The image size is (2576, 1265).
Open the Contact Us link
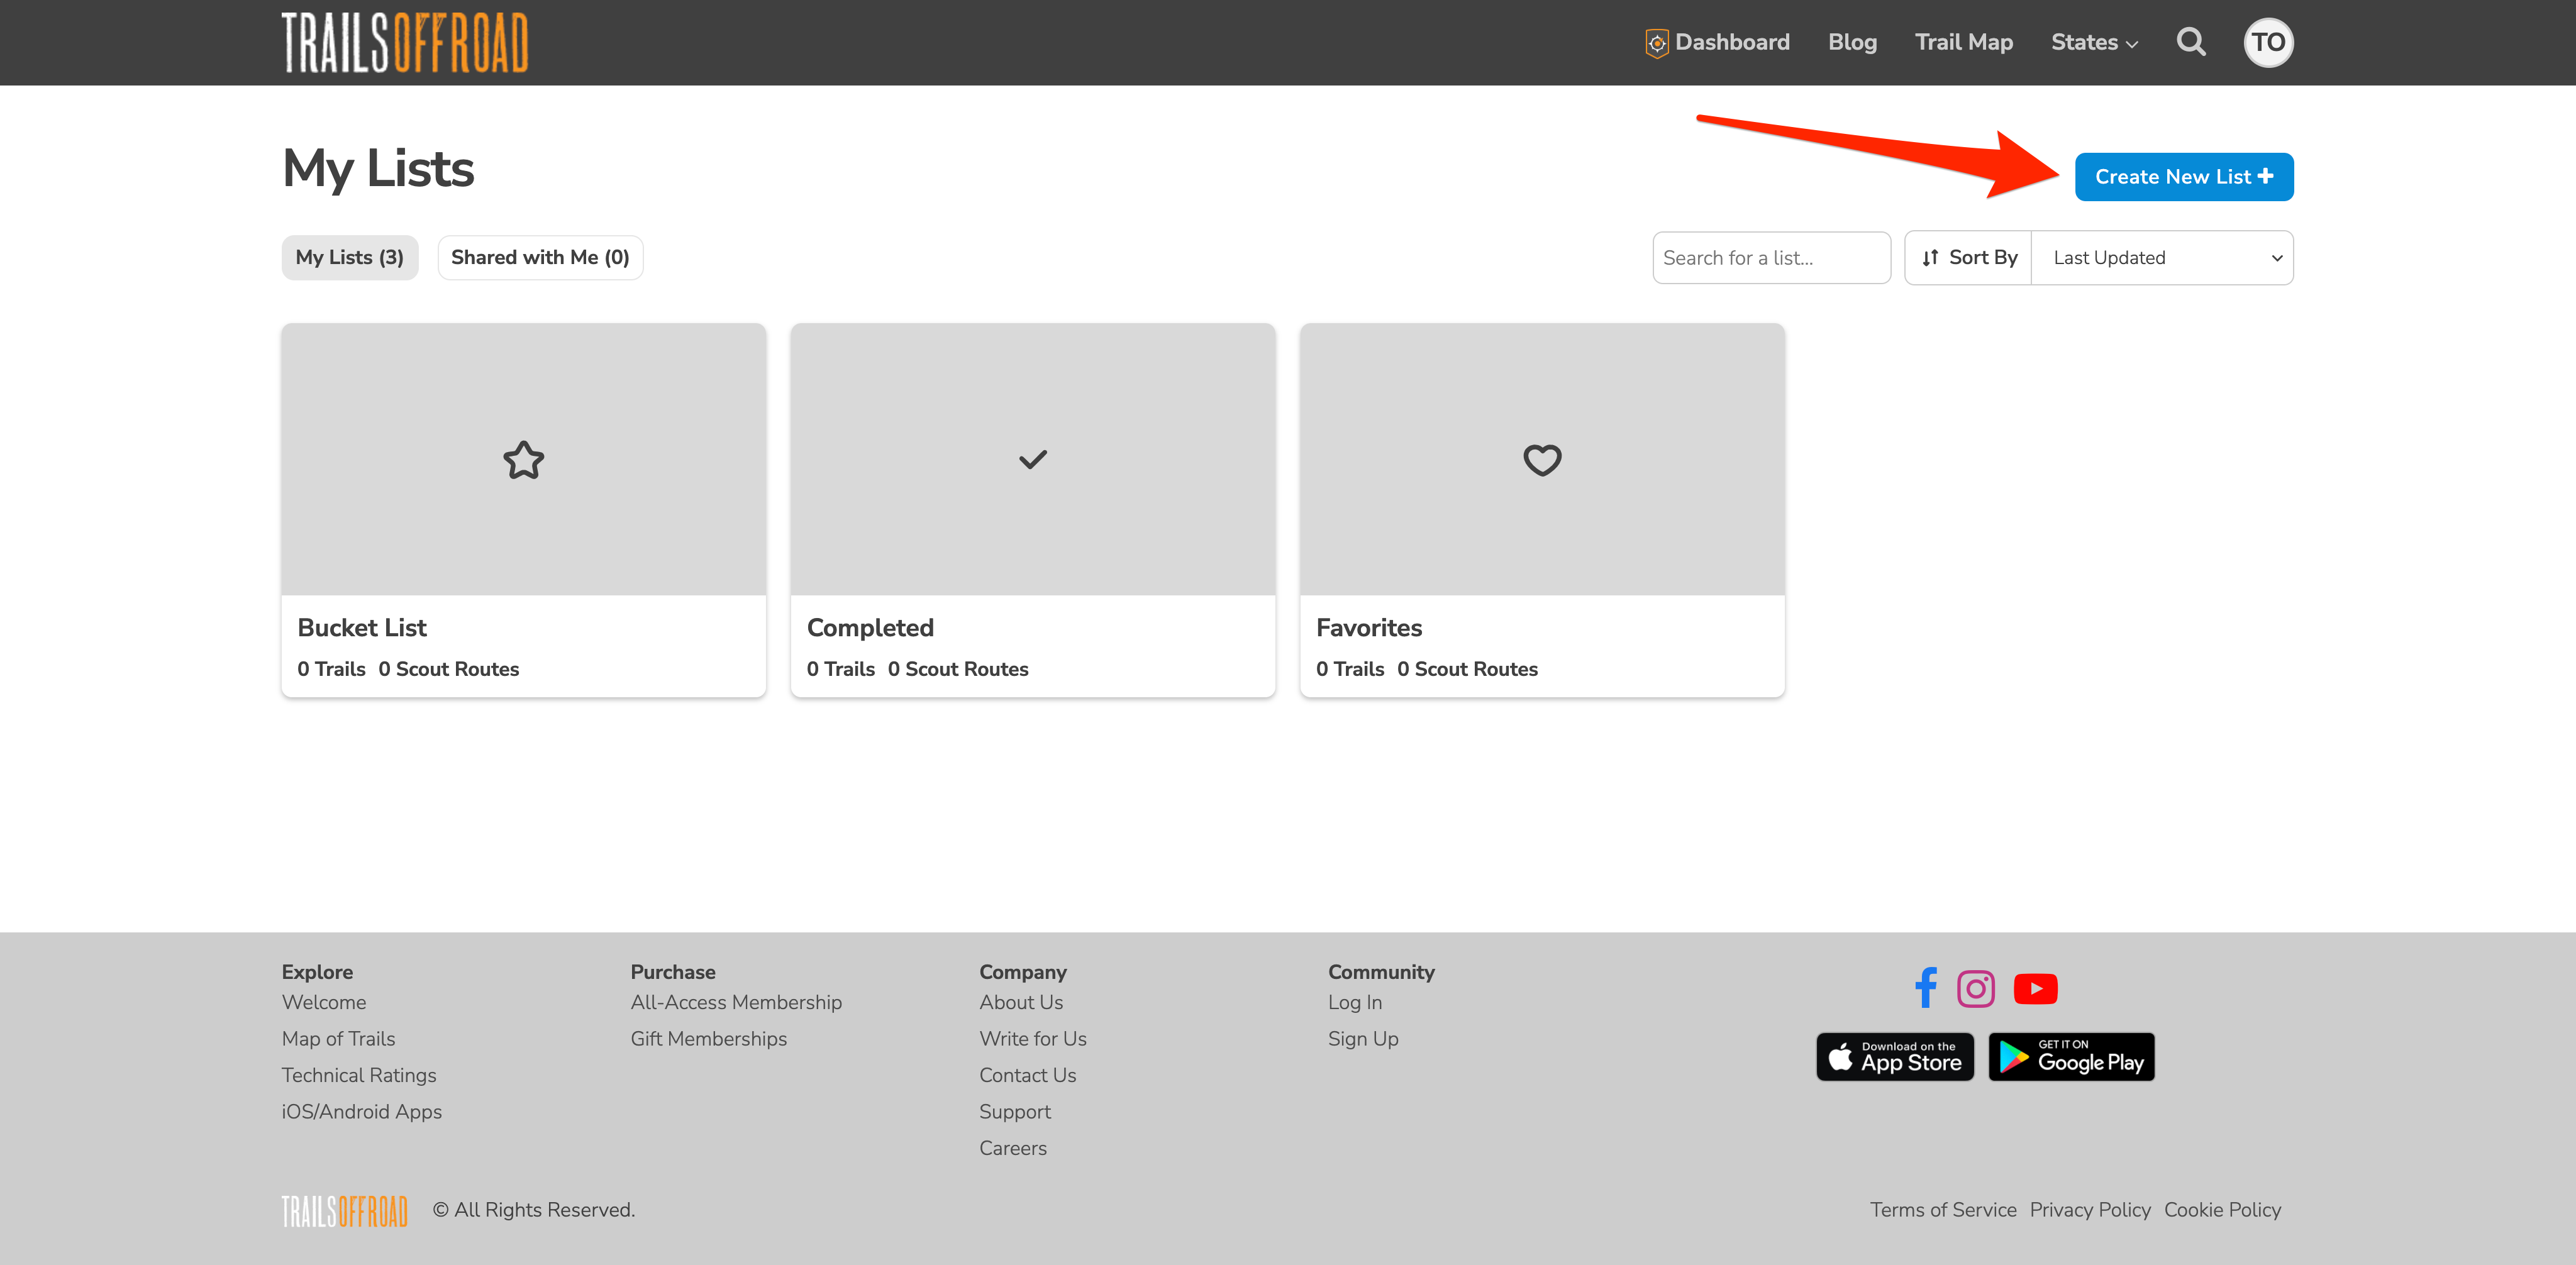pos(1028,1075)
